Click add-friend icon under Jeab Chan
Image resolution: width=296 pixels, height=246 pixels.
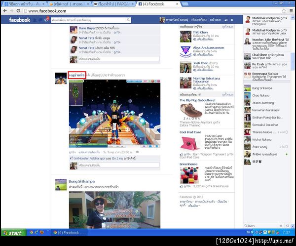[195, 70]
